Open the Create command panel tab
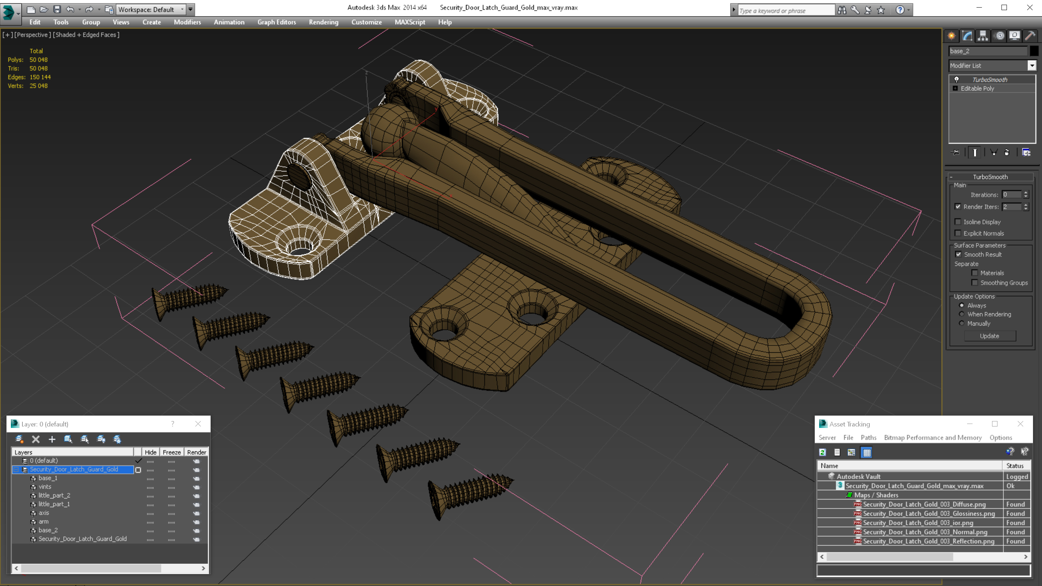The width and height of the screenshot is (1042, 586). [x=952, y=36]
